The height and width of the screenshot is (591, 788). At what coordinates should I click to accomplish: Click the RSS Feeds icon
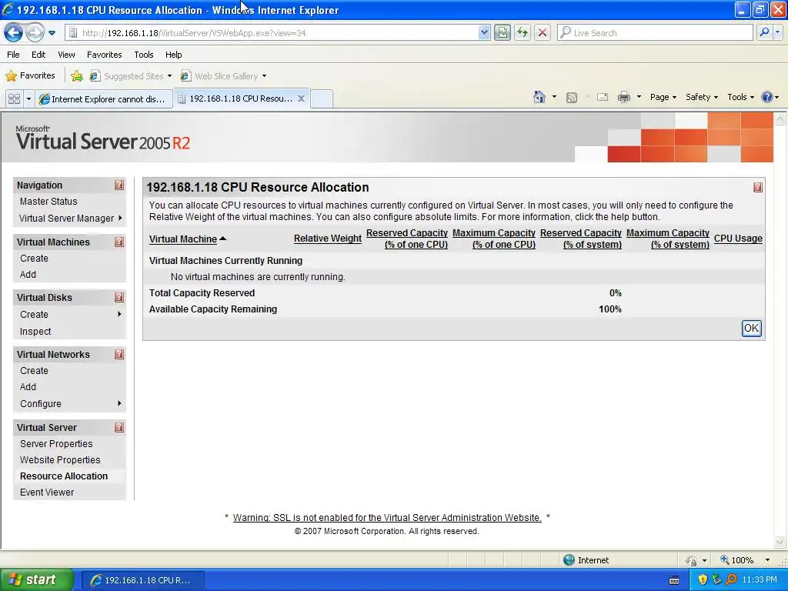tap(572, 98)
